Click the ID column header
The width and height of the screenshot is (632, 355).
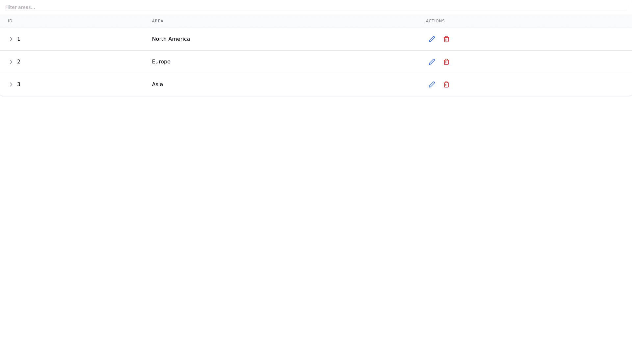coord(10,21)
